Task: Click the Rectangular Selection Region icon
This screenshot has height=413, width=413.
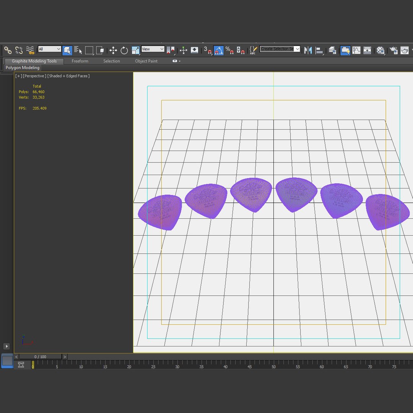Action: click(x=89, y=50)
